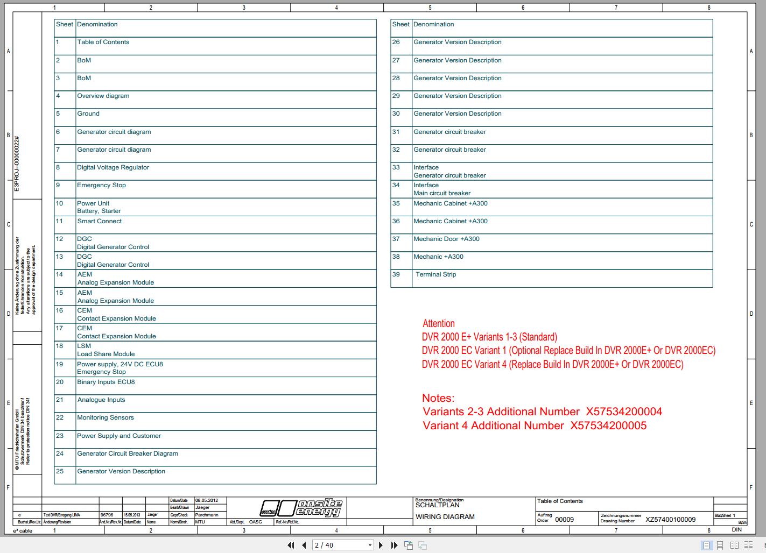This screenshot has height=553, width=766.
Task: Open the page number dropdown
Action: pos(370,545)
